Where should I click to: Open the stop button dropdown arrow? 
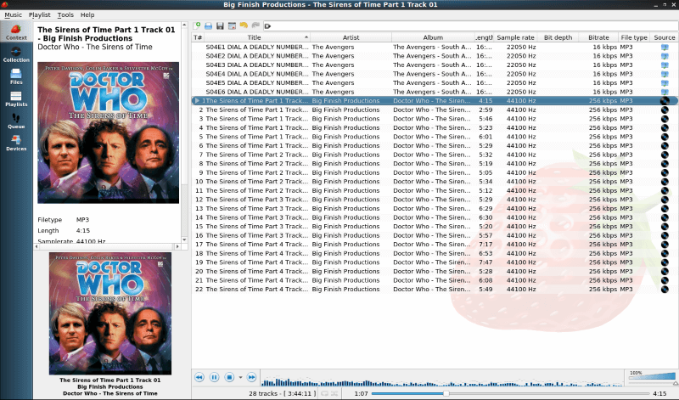point(240,377)
